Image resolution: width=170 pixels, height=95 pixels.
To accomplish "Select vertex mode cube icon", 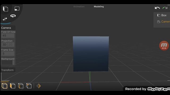I will [x=29, y=86].
